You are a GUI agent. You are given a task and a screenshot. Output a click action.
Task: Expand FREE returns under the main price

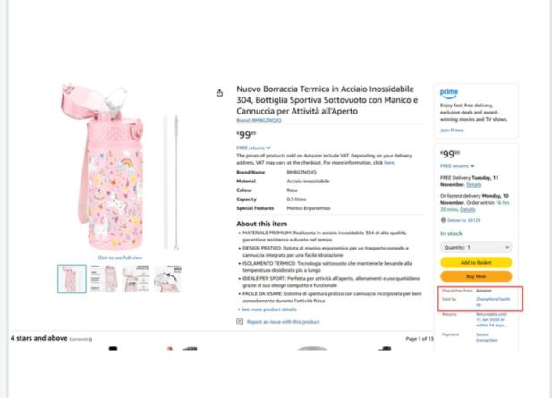pyautogui.click(x=252, y=147)
